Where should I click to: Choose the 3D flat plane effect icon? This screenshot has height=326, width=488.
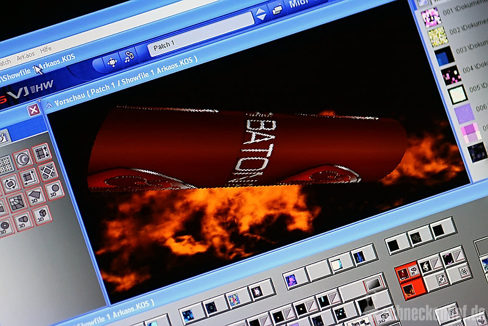tap(34, 197)
